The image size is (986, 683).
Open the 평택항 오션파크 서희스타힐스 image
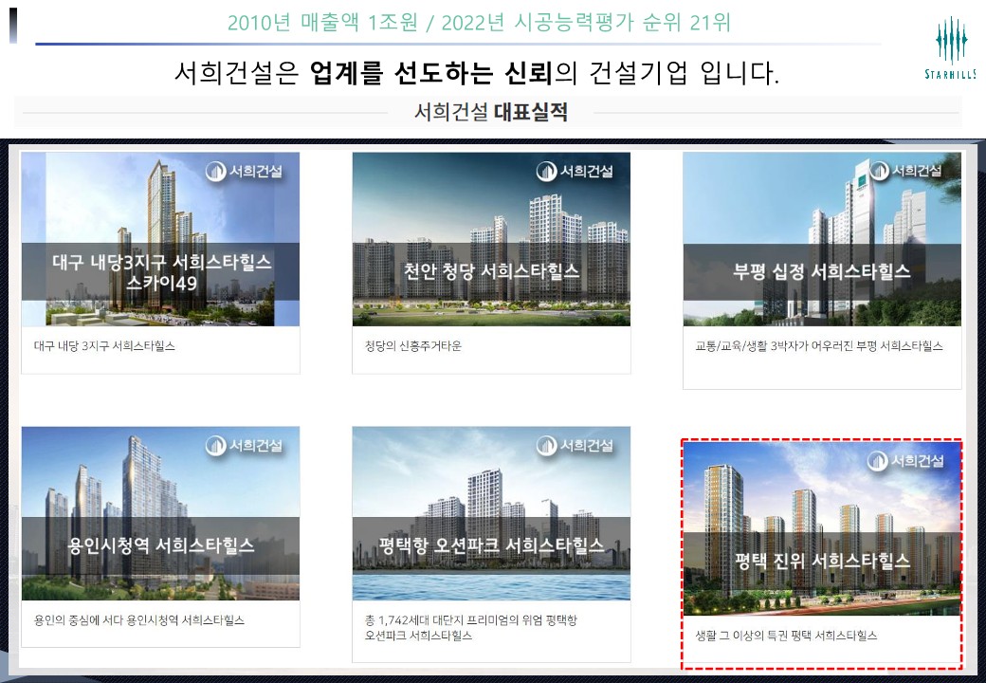(491, 513)
